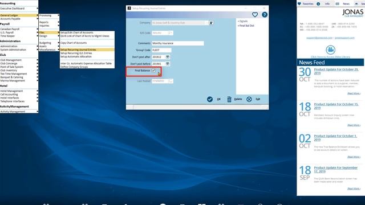This screenshot has height=205, width=365.
Task: Open the Time Keeper menu item
Action: pyautogui.click(x=19, y=36)
